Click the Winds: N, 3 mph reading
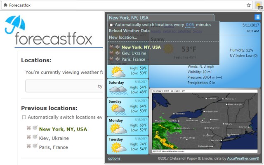The width and height of the screenshot is (264, 165). 201,66
